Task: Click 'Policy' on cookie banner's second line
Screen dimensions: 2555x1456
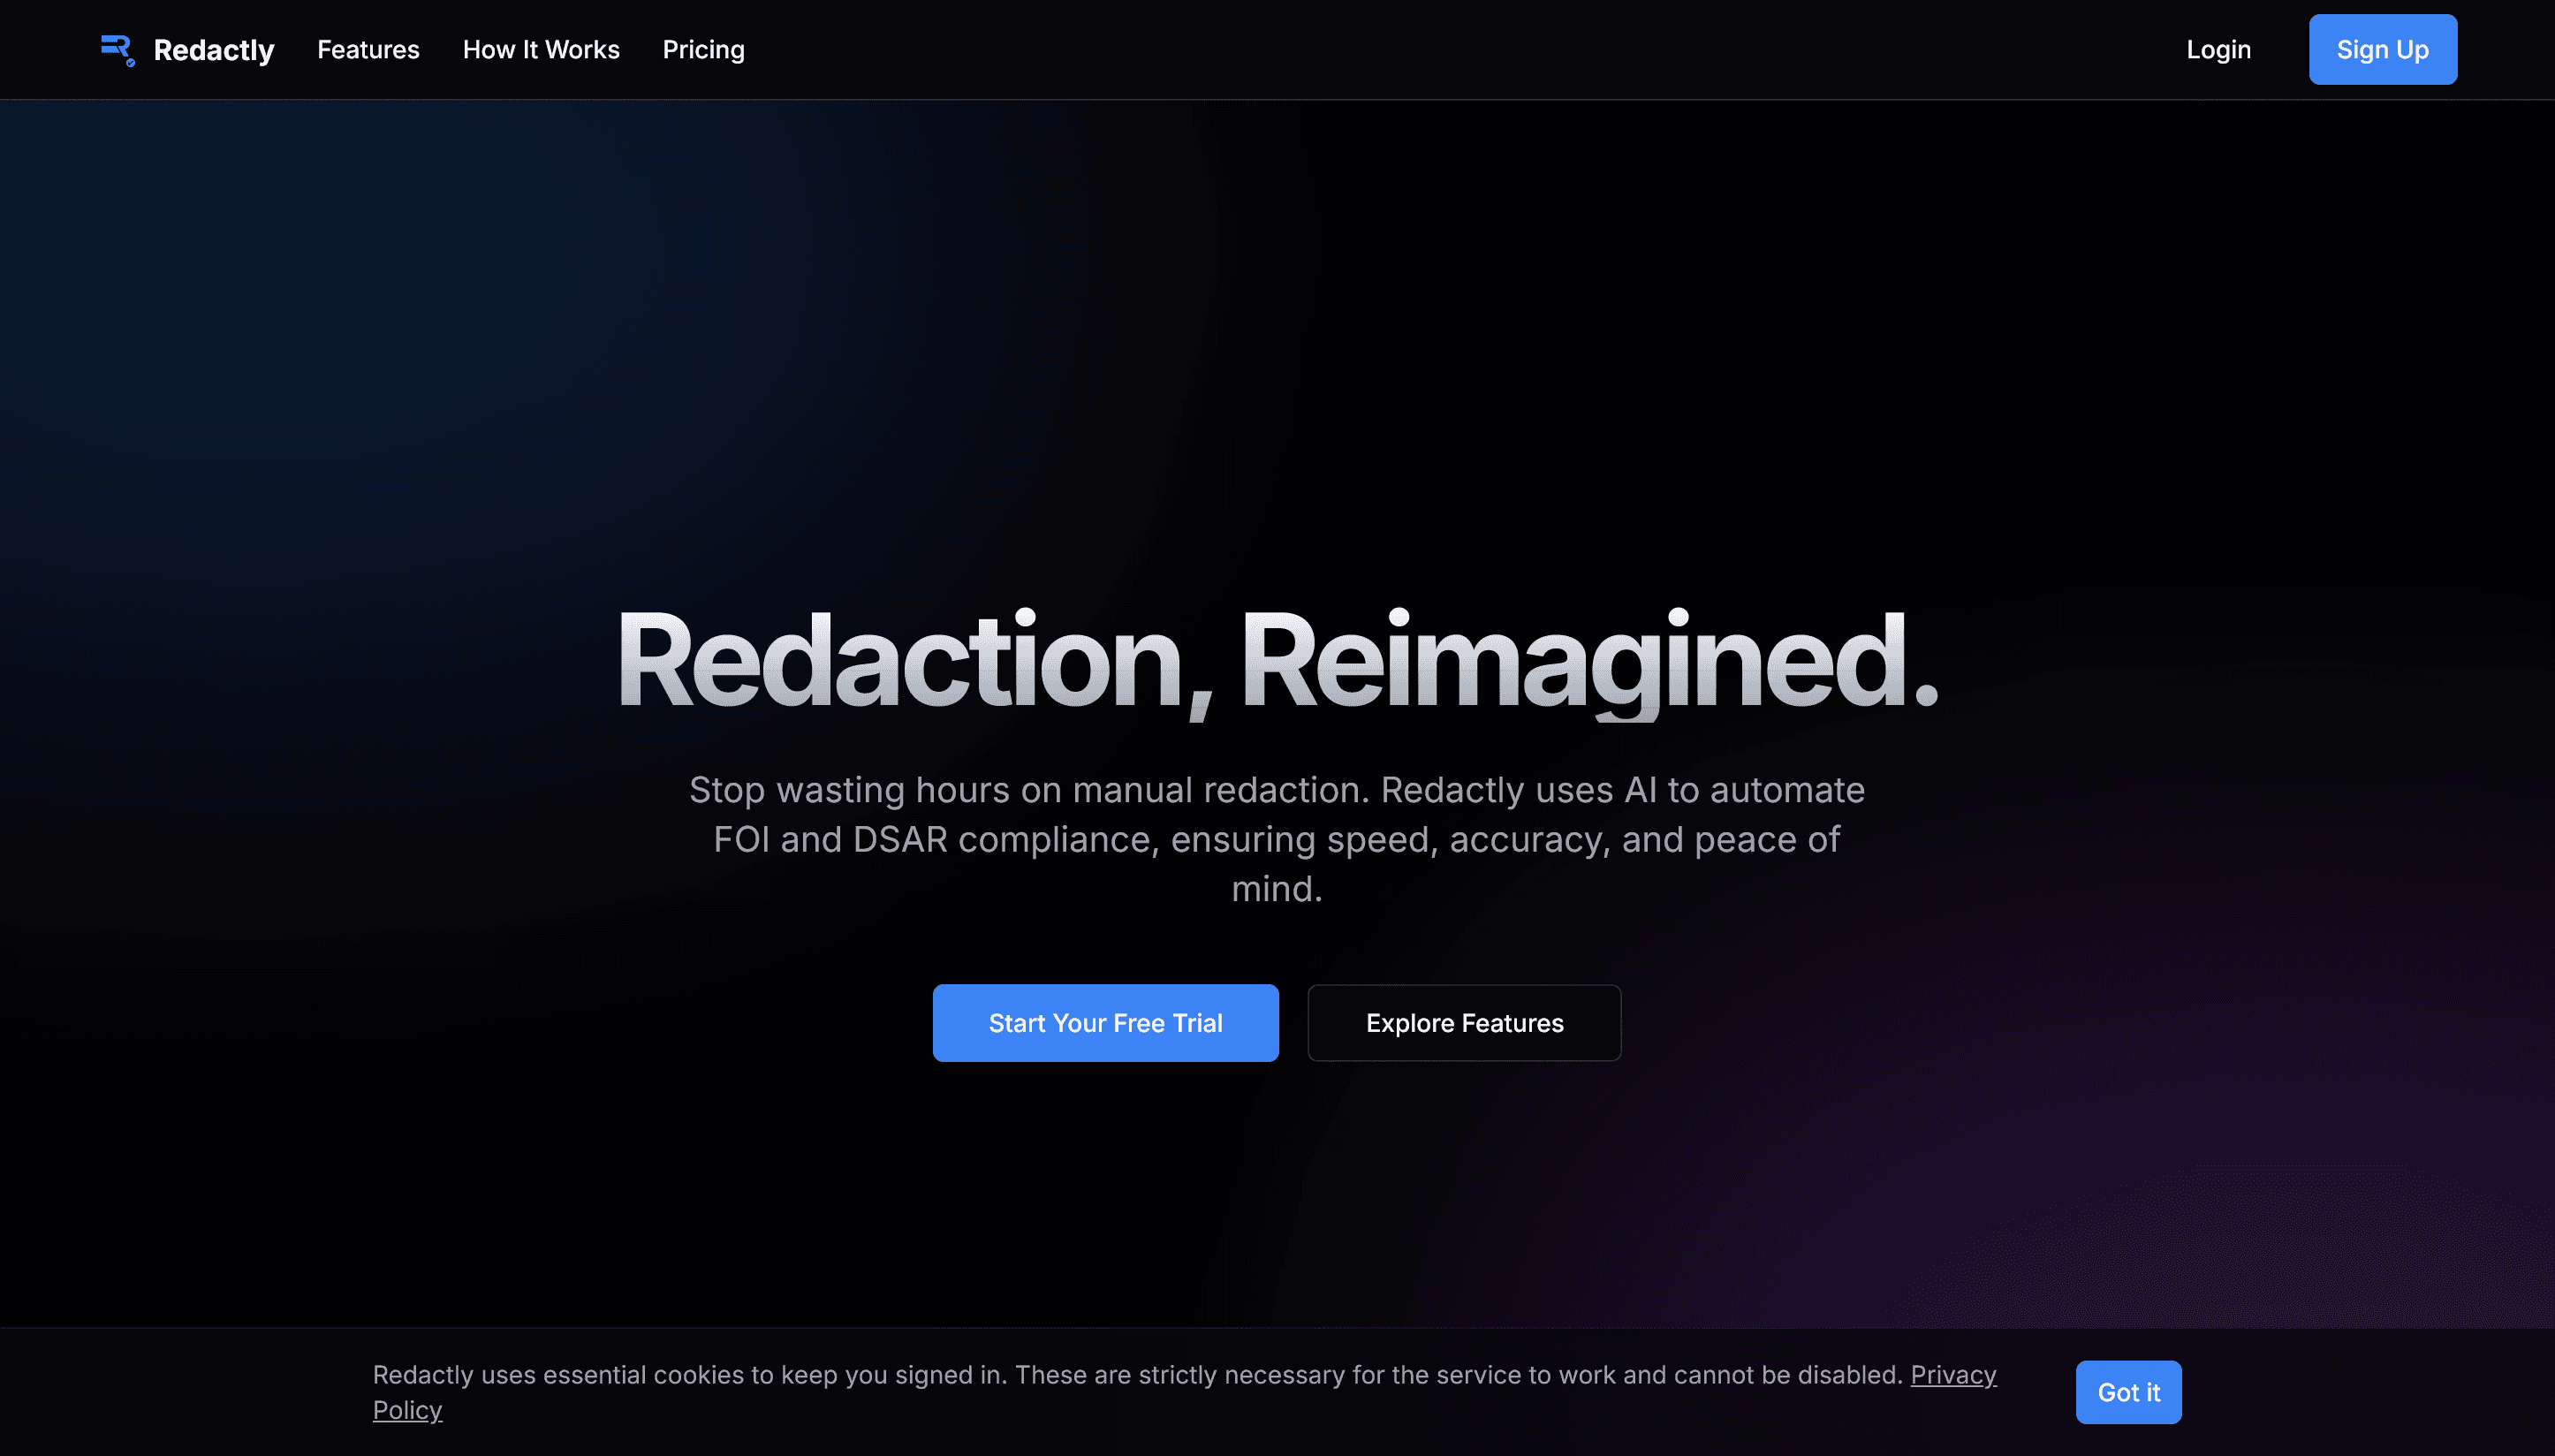Action: tap(407, 1410)
